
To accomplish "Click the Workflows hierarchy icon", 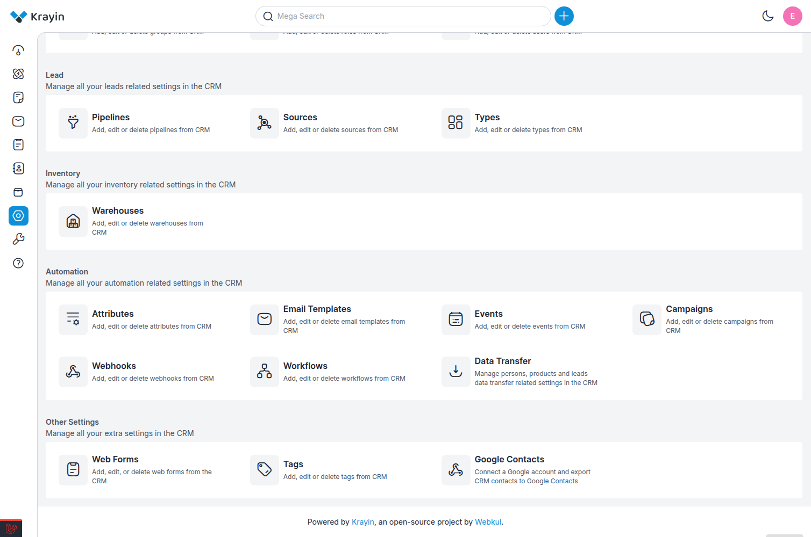I will pyautogui.click(x=265, y=372).
